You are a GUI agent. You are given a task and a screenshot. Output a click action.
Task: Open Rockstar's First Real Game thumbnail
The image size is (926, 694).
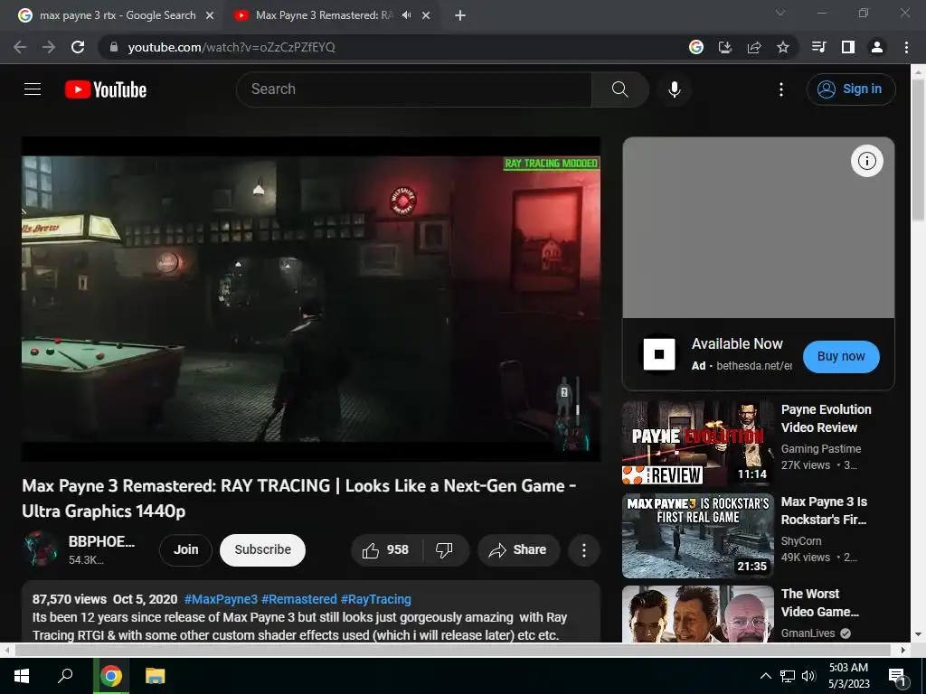click(x=697, y=536)
